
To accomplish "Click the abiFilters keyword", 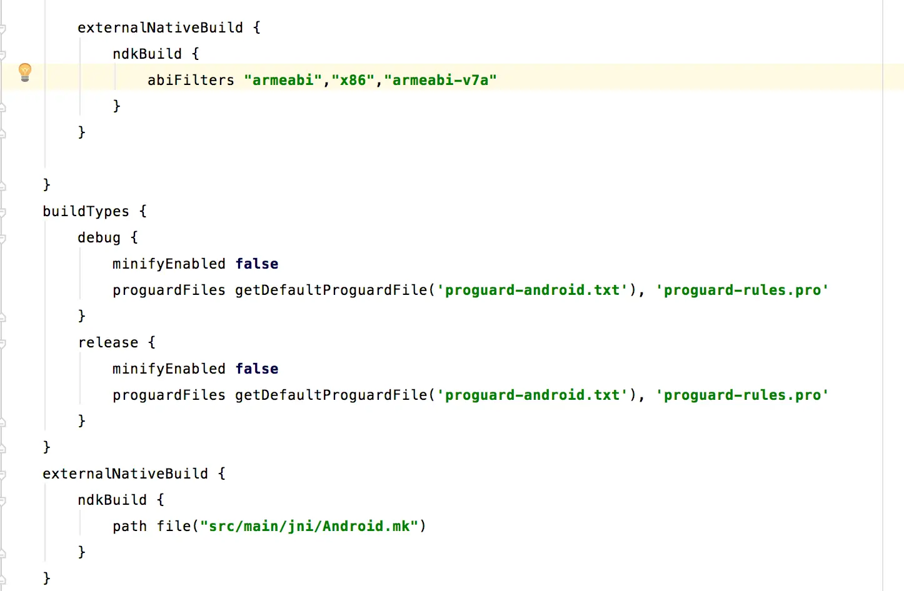I will (x=191, y=80).
